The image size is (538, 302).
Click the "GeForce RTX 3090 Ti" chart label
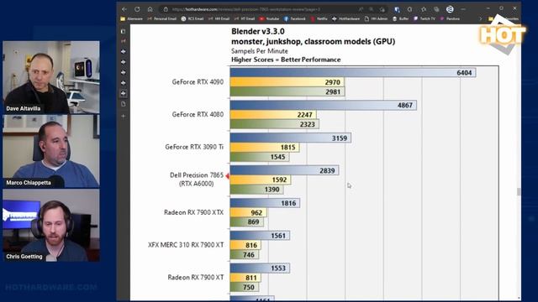(194, 147)
